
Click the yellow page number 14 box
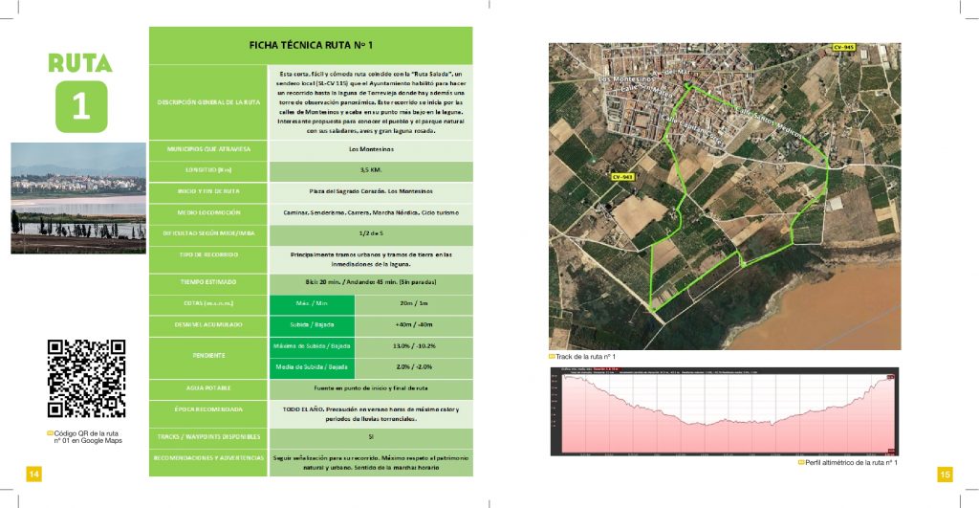pos(33,475)
